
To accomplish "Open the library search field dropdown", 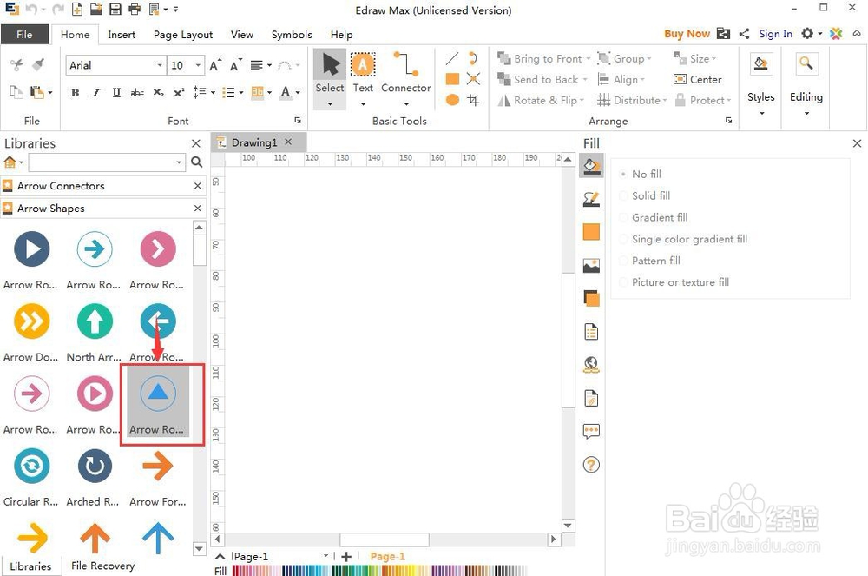I will point(178,162).
